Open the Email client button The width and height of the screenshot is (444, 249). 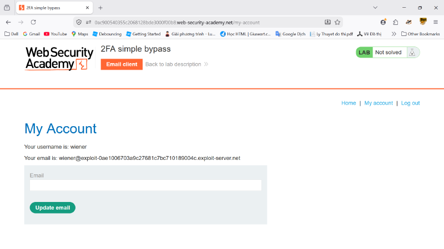[x=122, y=64]
